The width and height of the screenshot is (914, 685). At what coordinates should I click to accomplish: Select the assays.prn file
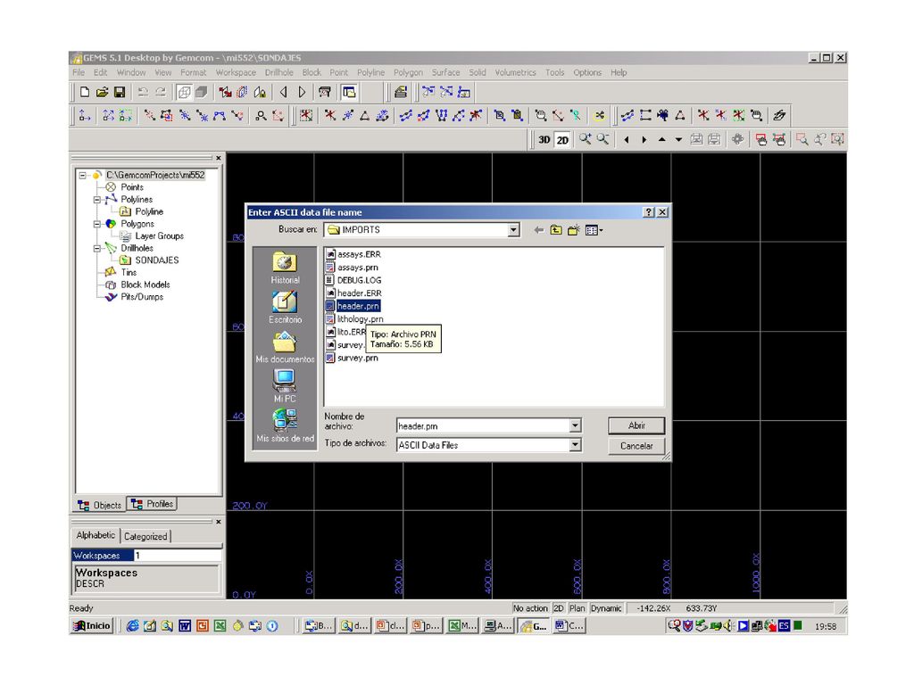tap(352, 268)
